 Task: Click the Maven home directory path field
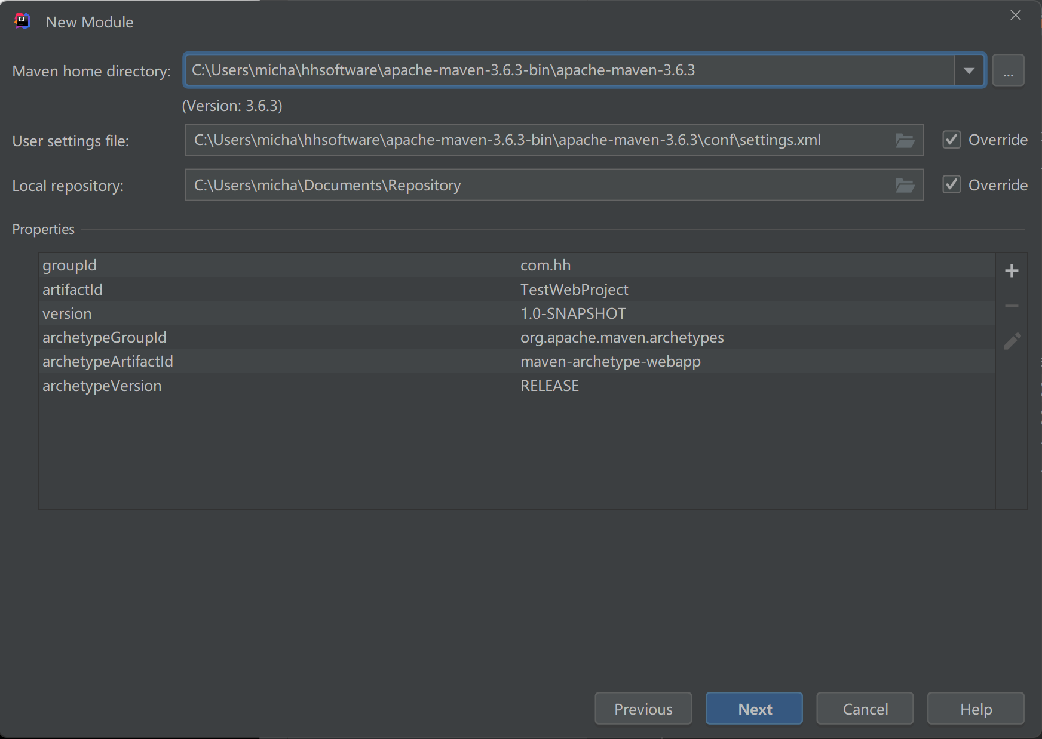569,70
